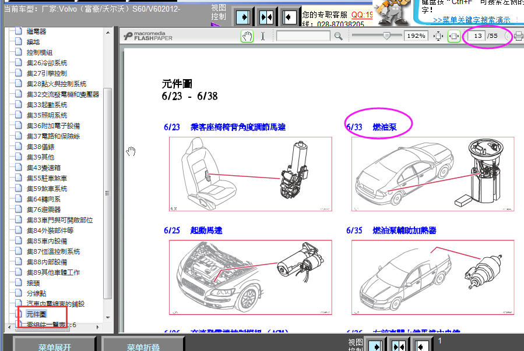The width and height of the screenshot is (524, 351).
Task: Click the document icon beside 集43變速箱
Action: click(x=19, y=168)
